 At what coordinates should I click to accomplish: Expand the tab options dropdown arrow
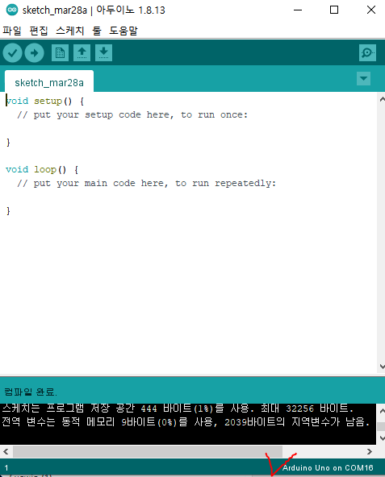pyautogui.click(x=363, y=78)
